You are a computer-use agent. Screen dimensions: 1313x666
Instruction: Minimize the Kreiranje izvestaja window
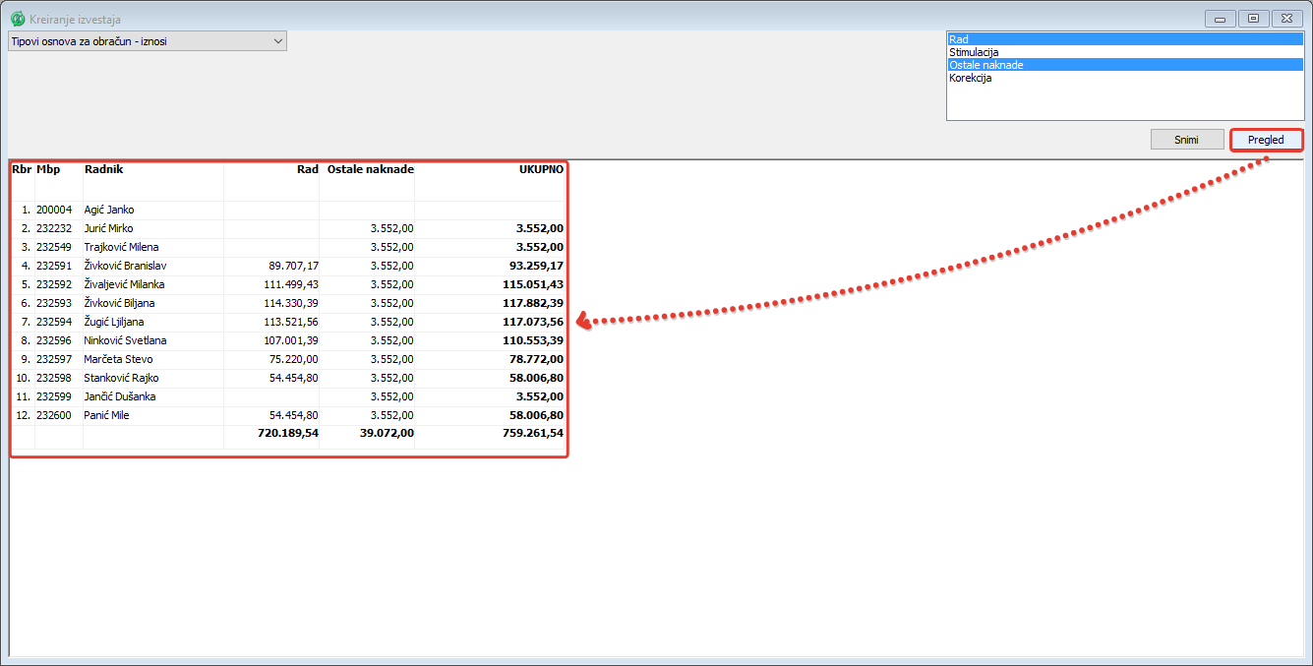1221,19
